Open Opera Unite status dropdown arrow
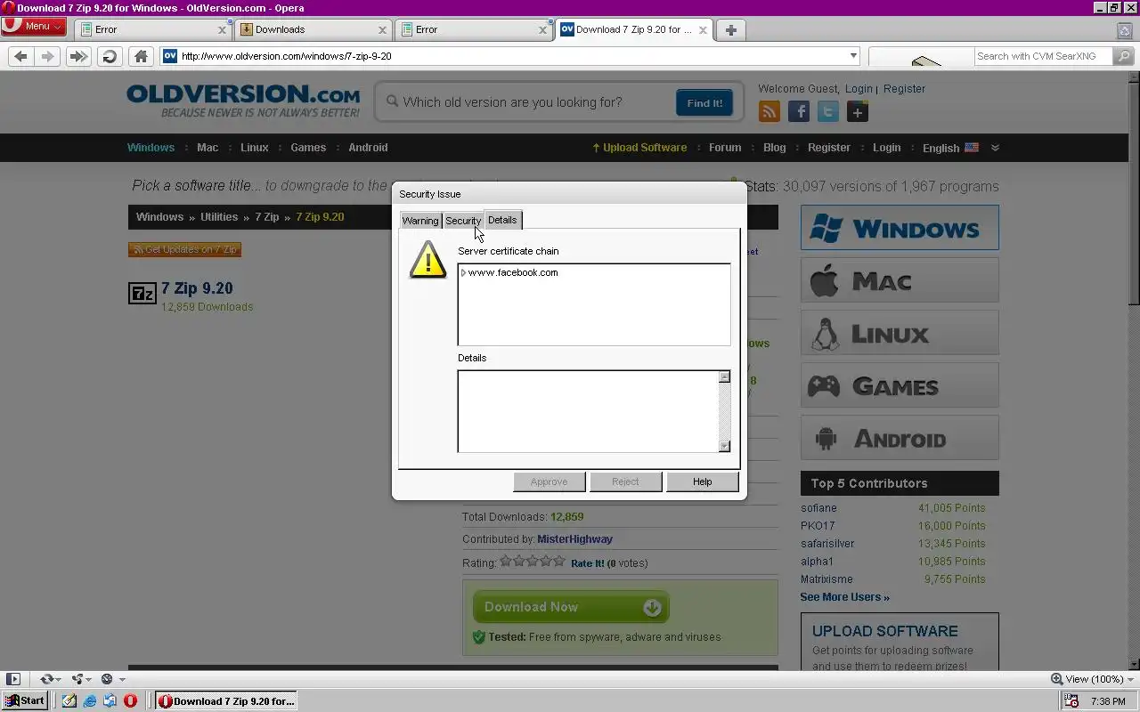 point(89,680)
